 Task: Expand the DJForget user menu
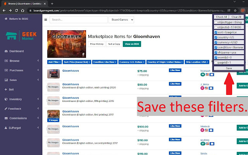(x=21, y=128)
